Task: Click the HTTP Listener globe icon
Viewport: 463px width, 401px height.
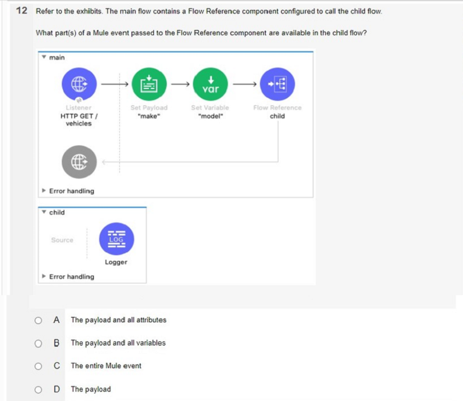Action: (x=79, y=84)
